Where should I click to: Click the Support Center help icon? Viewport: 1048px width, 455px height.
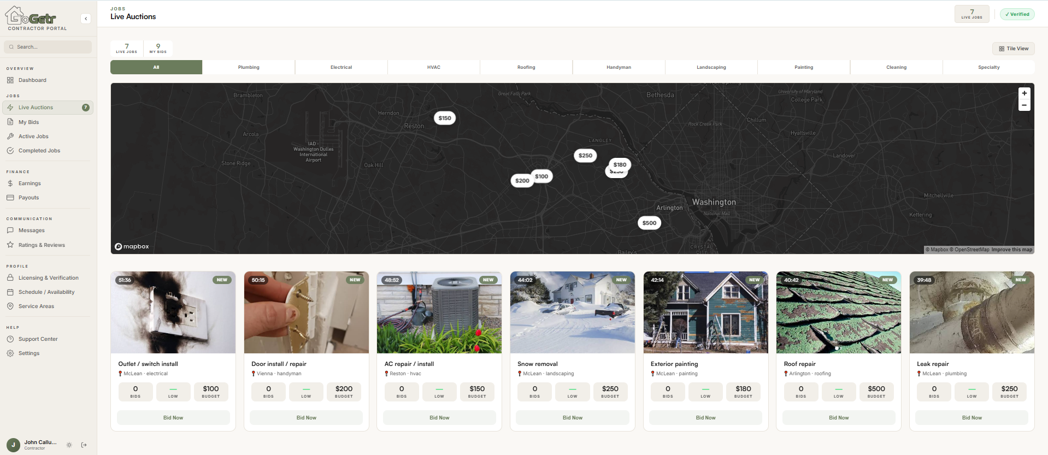coord(10,339)
